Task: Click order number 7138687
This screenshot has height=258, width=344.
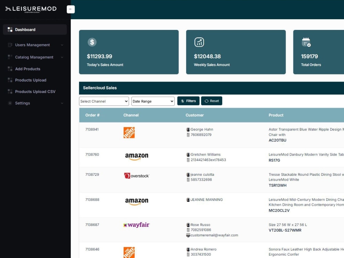Action: (92, 225)
